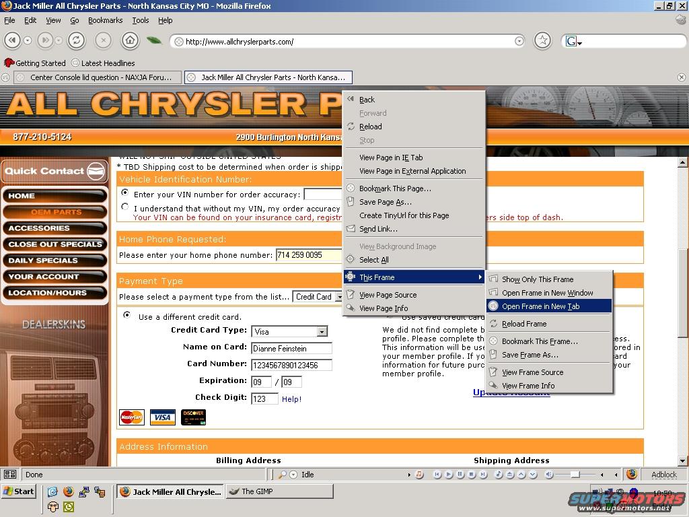Open the Credit Card Type Visa dropdown

pyautogui.click(x=322, y=331)
